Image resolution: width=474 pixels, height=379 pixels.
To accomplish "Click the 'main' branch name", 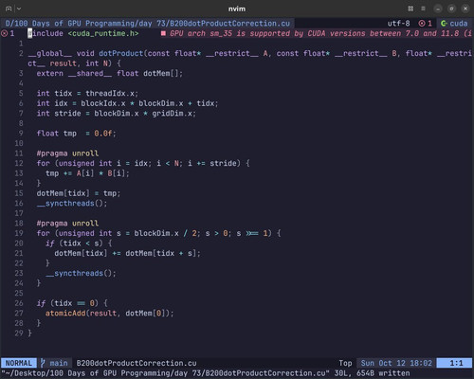I will [x=59, y=363].
